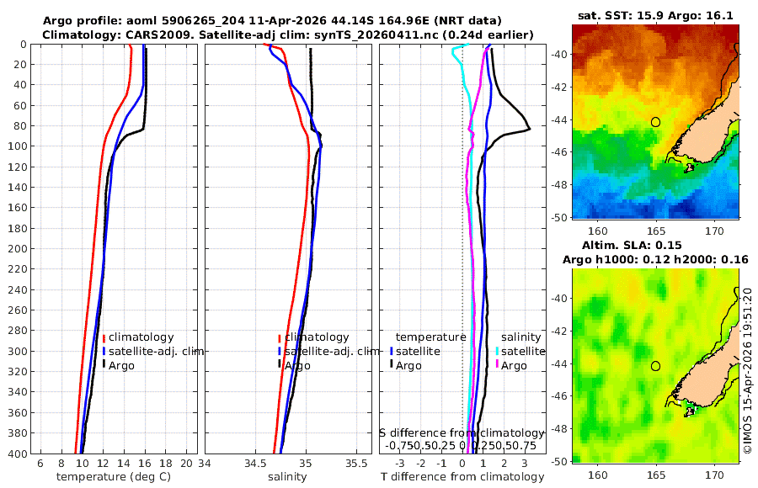This screenshot has height=488, width=758.
Task: Click the '12' tick on temperature axis
Action: pyautogui.click(x=103, y=464)
